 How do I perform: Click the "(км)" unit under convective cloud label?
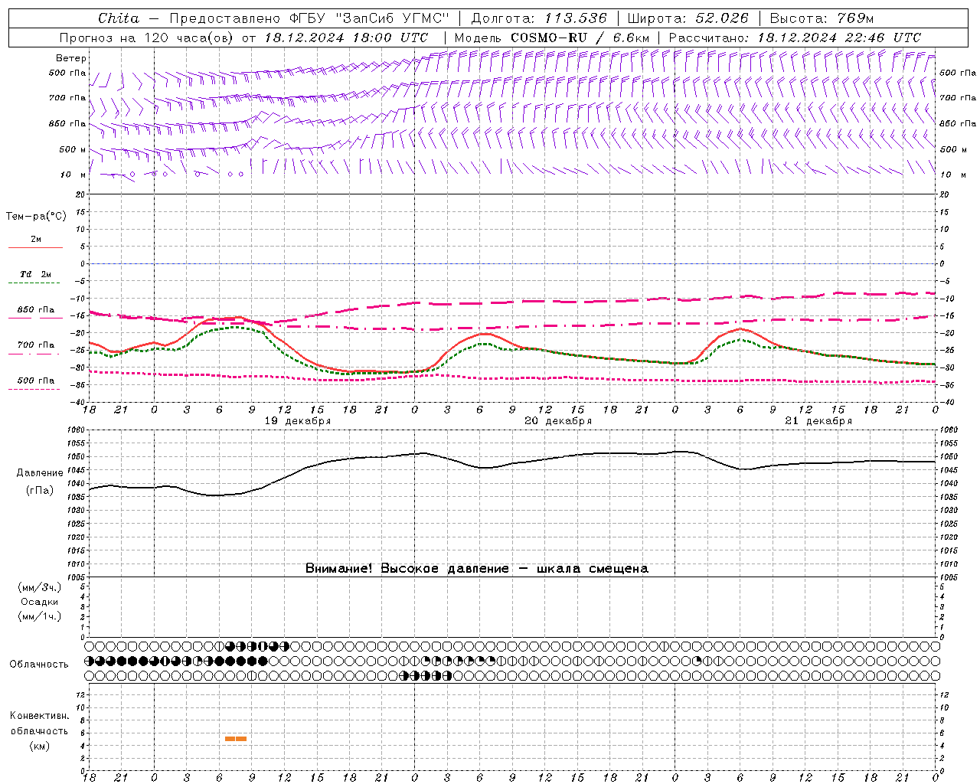tap(39, 746)
